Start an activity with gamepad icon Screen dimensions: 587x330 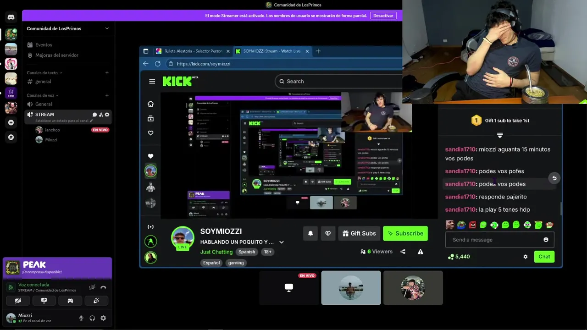click(x=70, y=301)
